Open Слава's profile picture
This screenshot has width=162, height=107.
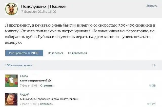pyautogui.click(x=11, y=81)
